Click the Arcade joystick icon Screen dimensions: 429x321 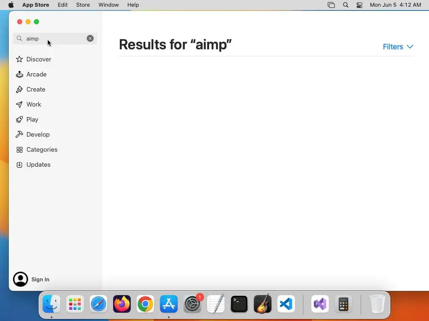pos(19,74)
